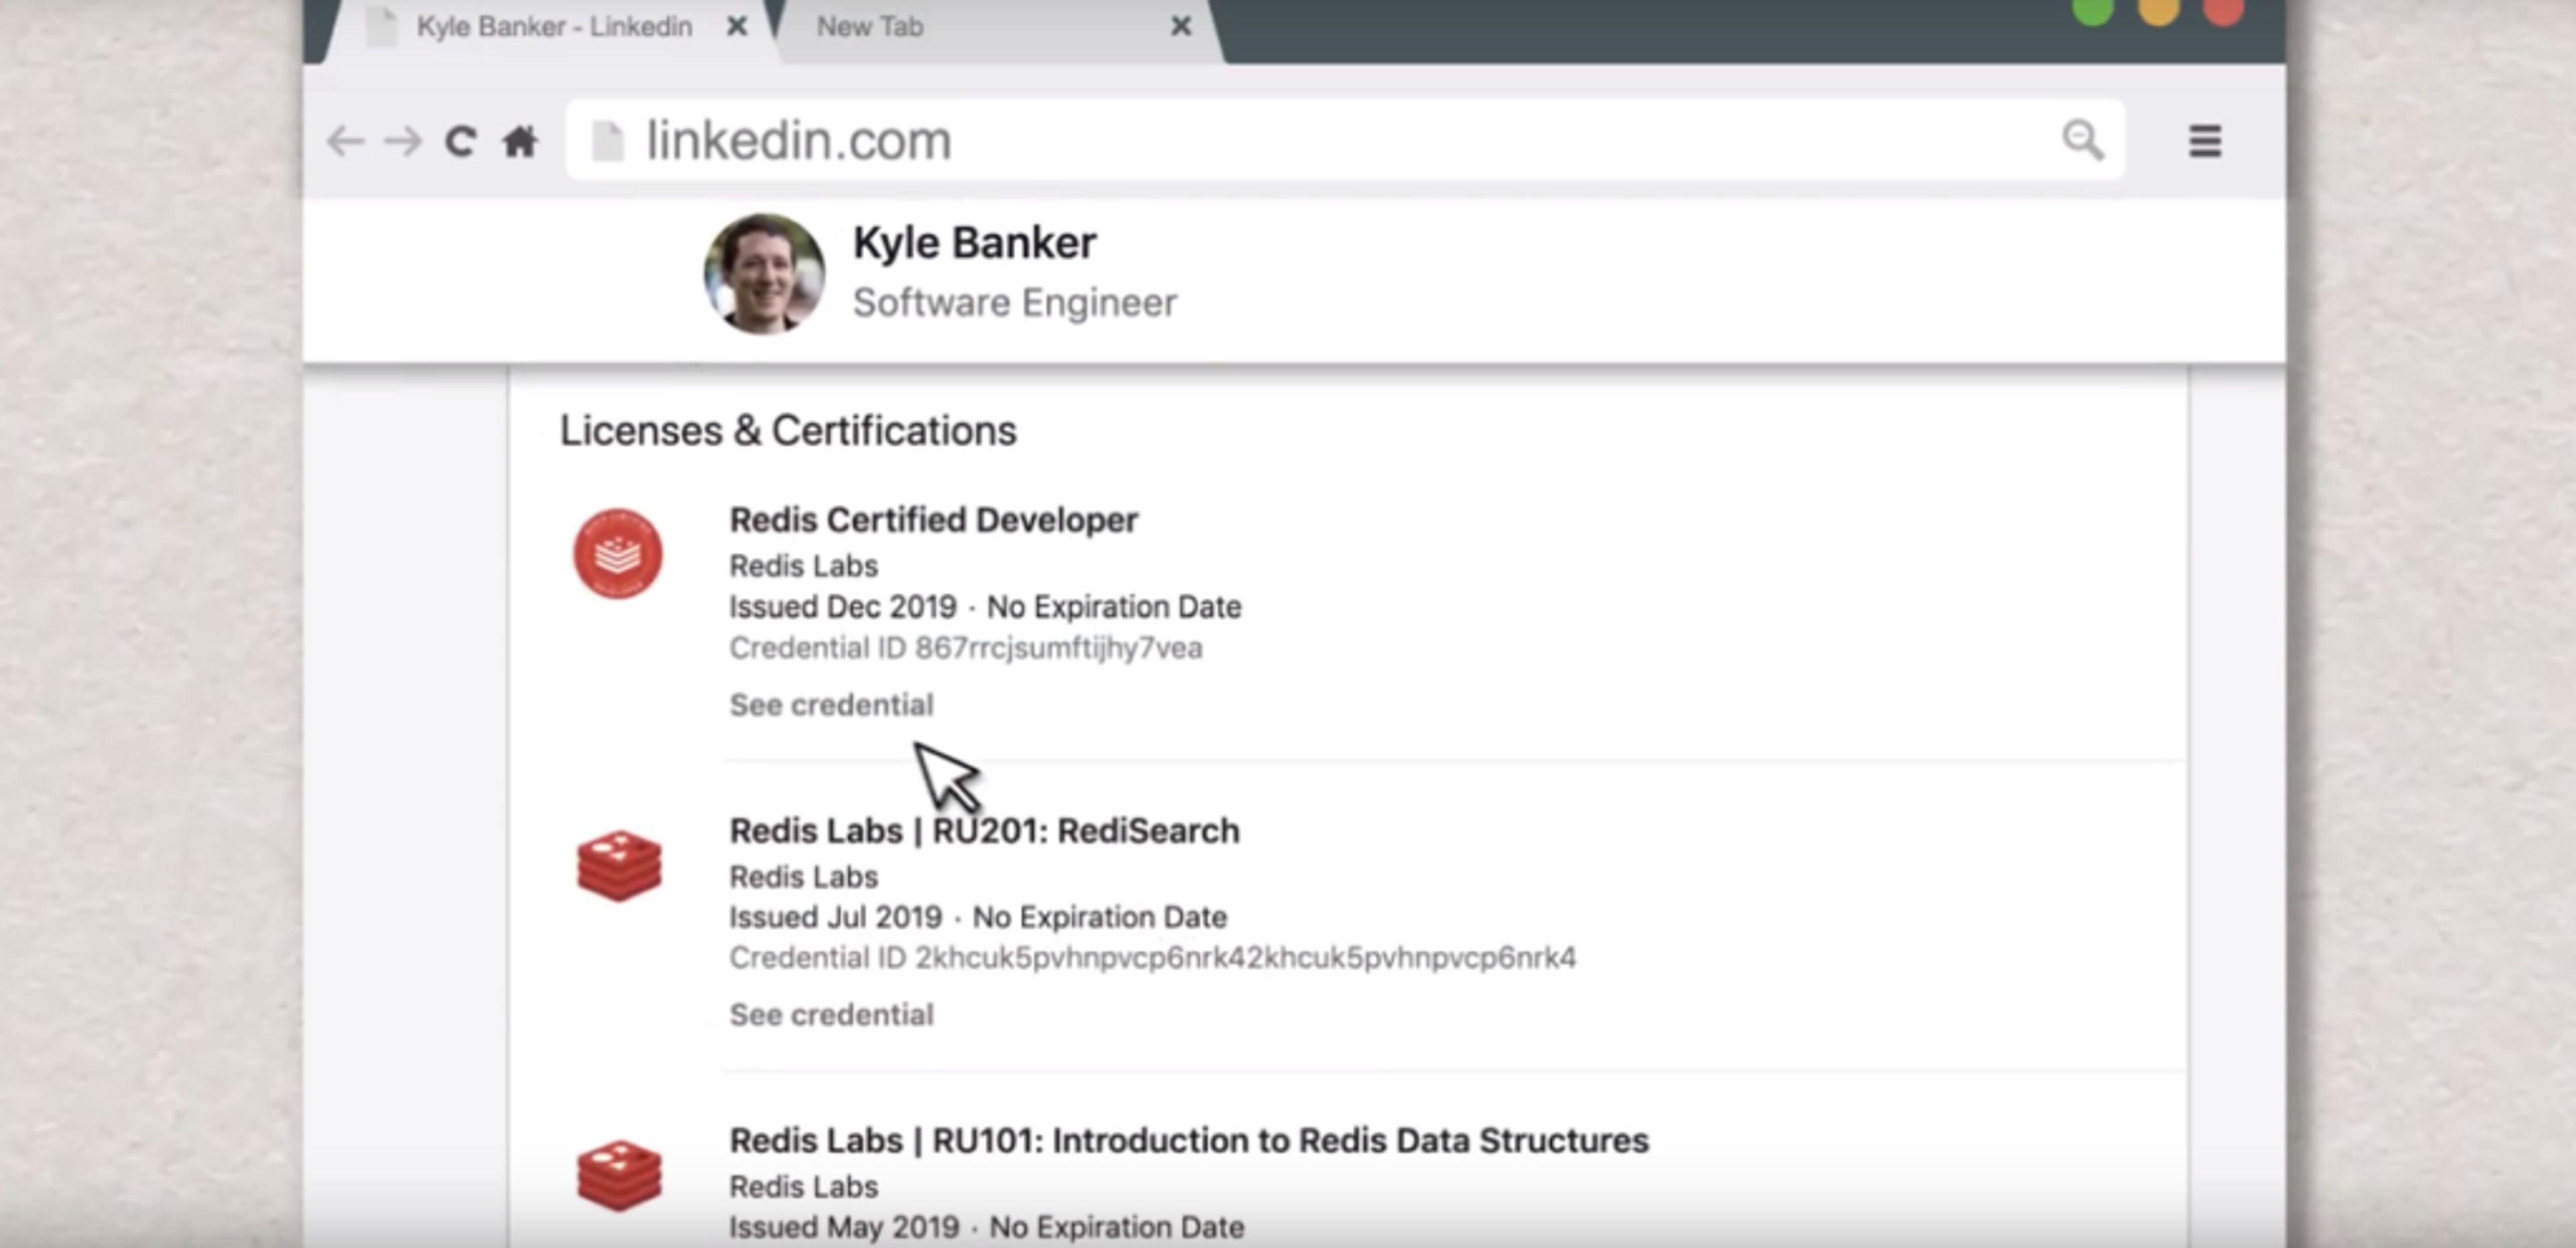Close the Kyle Banker - Linkedin tab
The width and height of the screenshot is (2576, 1248).
click(x=737, y=27)
